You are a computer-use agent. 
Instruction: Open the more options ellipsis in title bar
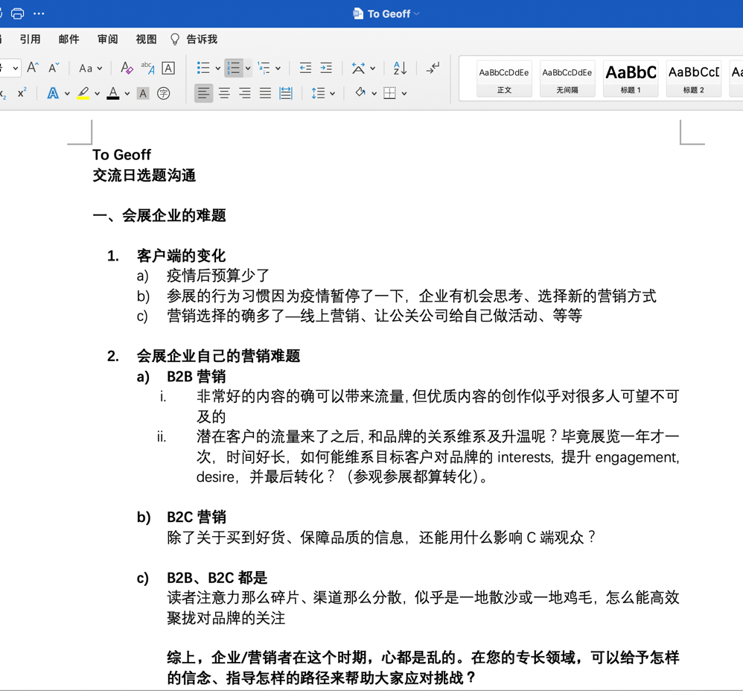coord(39,13)
